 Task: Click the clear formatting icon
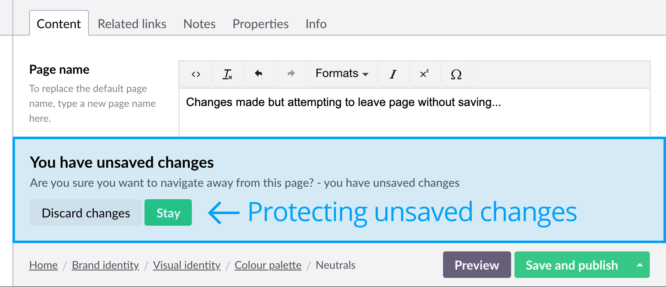(228, 74)
